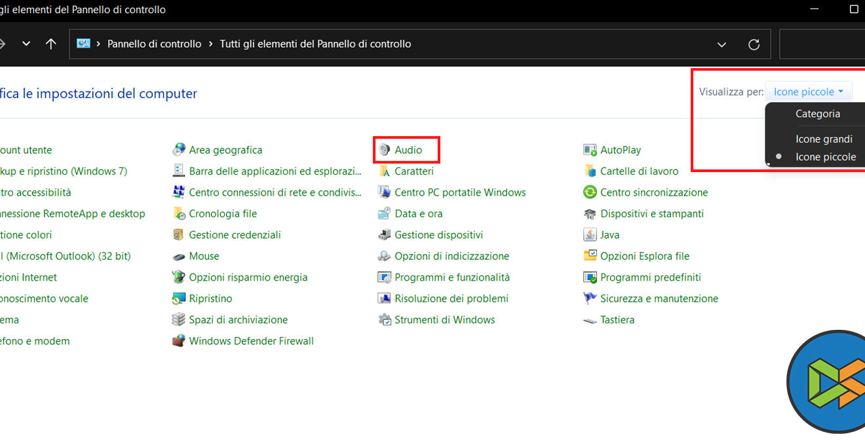Open the Caratteri folder icon
The width and height of the screenshot is (865, 445).
point(384,171)
